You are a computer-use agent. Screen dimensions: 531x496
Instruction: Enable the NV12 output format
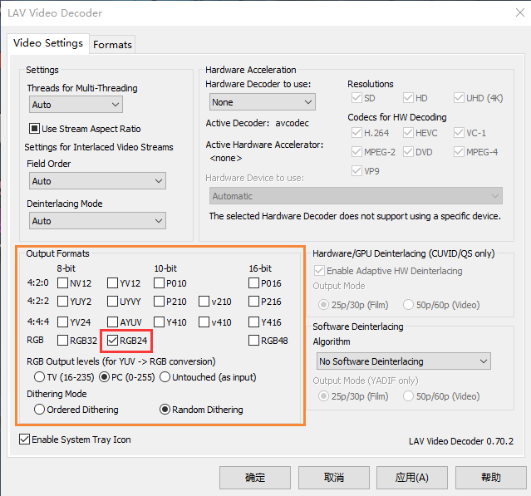click(x=63, y=283)
